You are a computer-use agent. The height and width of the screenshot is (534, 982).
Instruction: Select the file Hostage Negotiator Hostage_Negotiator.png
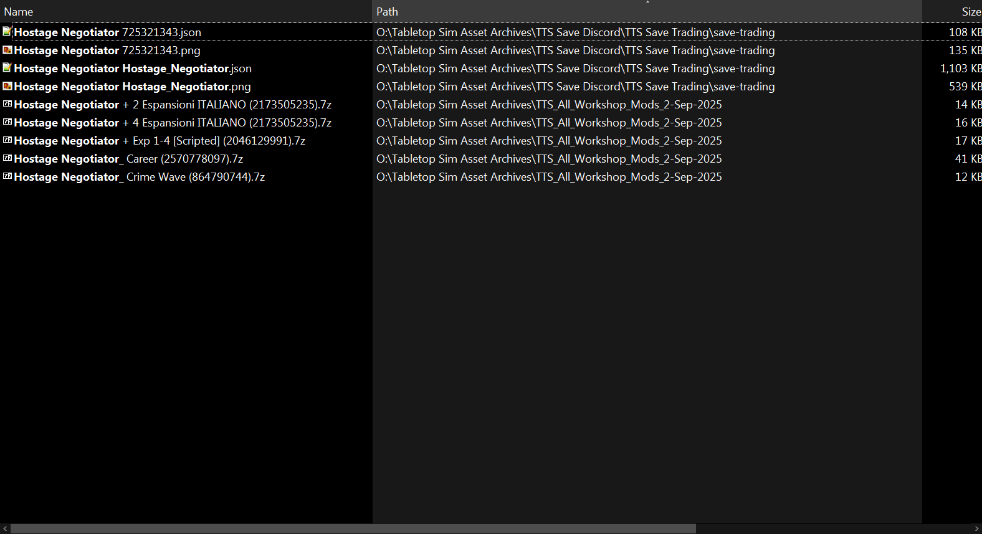click(x=132, y=87)
